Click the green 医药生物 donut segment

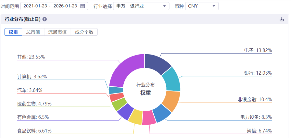(x=119, y=104)
